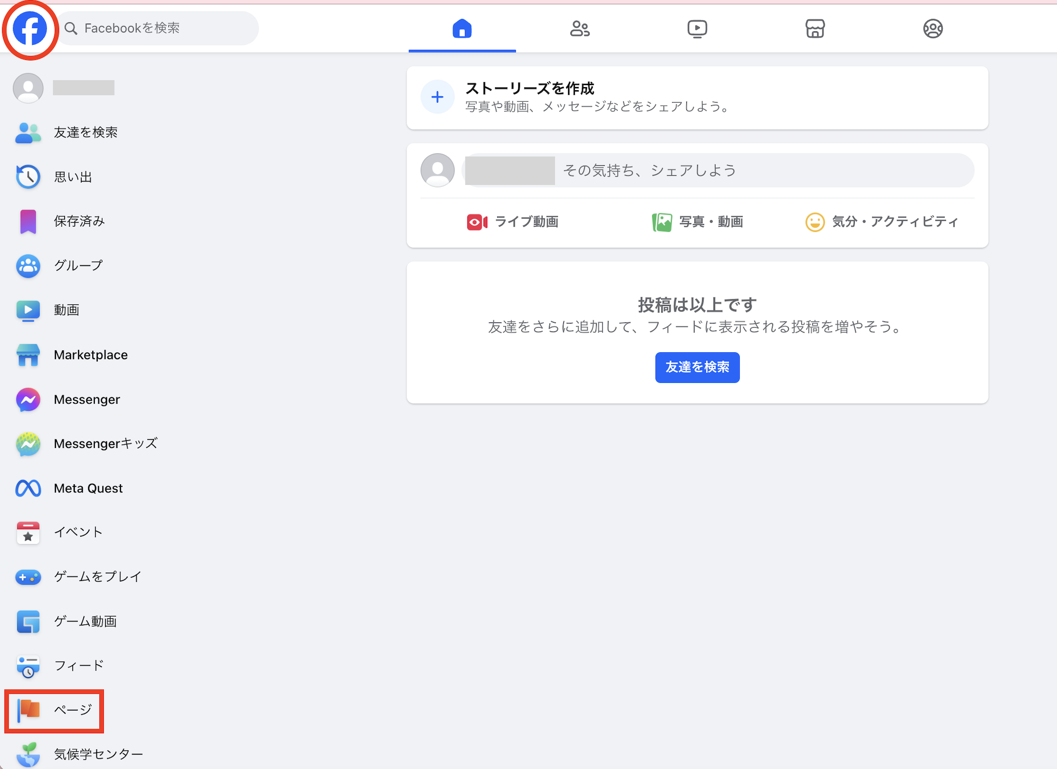This screenshot has height=769, width=1057.
Task: Open 保存済み saved bookmark icon
Action: pos(28,221)
